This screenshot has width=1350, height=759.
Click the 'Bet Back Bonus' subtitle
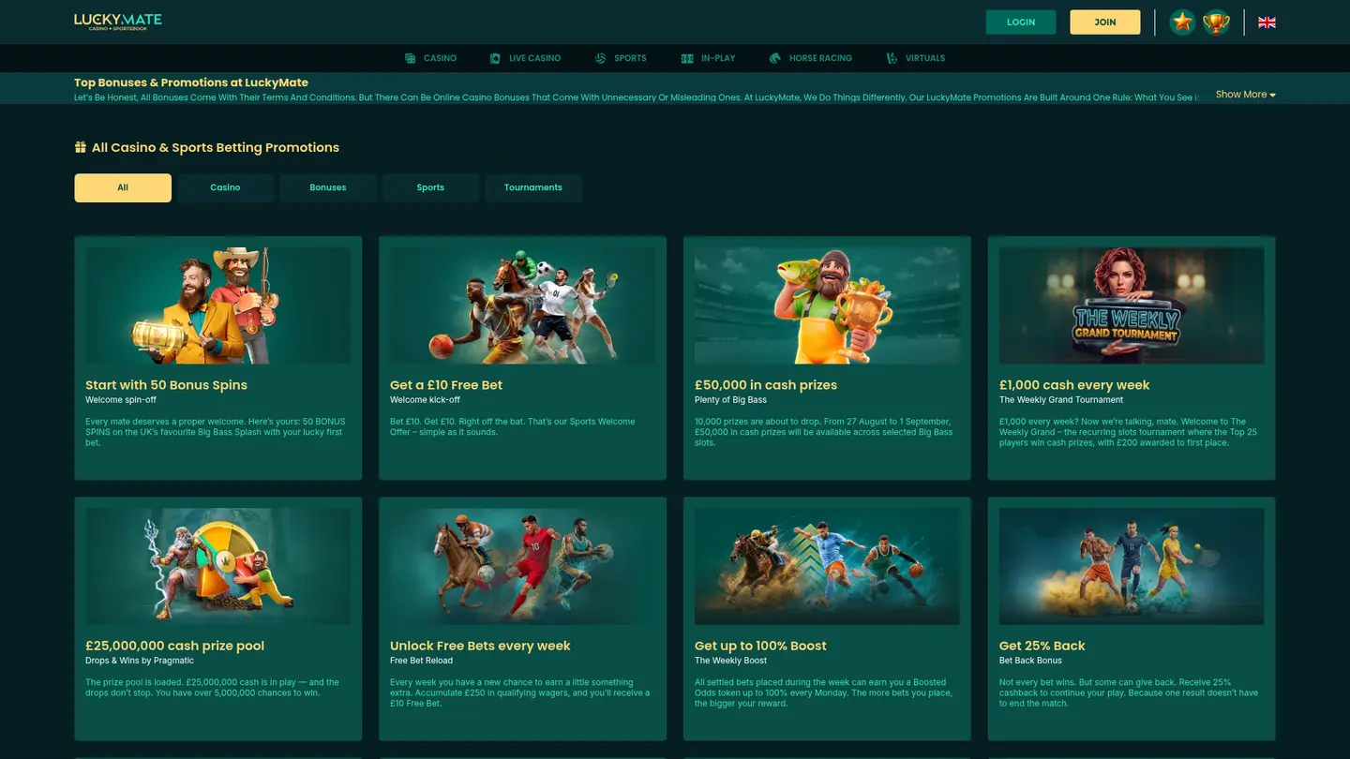point(1029,661)
